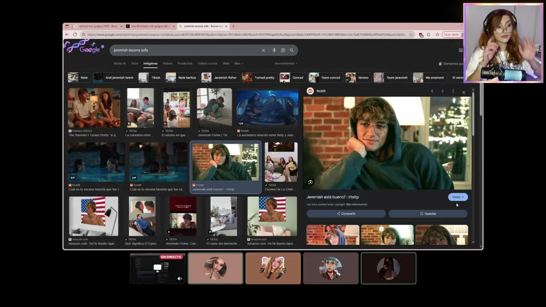Screen dimensions: 546x307
Task: Select the EN DIRECTO stream preview tile
Action: tap(157, 268)
